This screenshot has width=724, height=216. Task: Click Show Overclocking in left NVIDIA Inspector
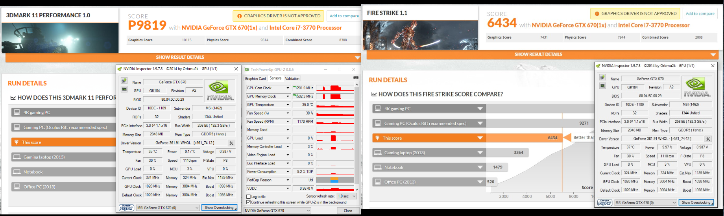coord(219,208)
